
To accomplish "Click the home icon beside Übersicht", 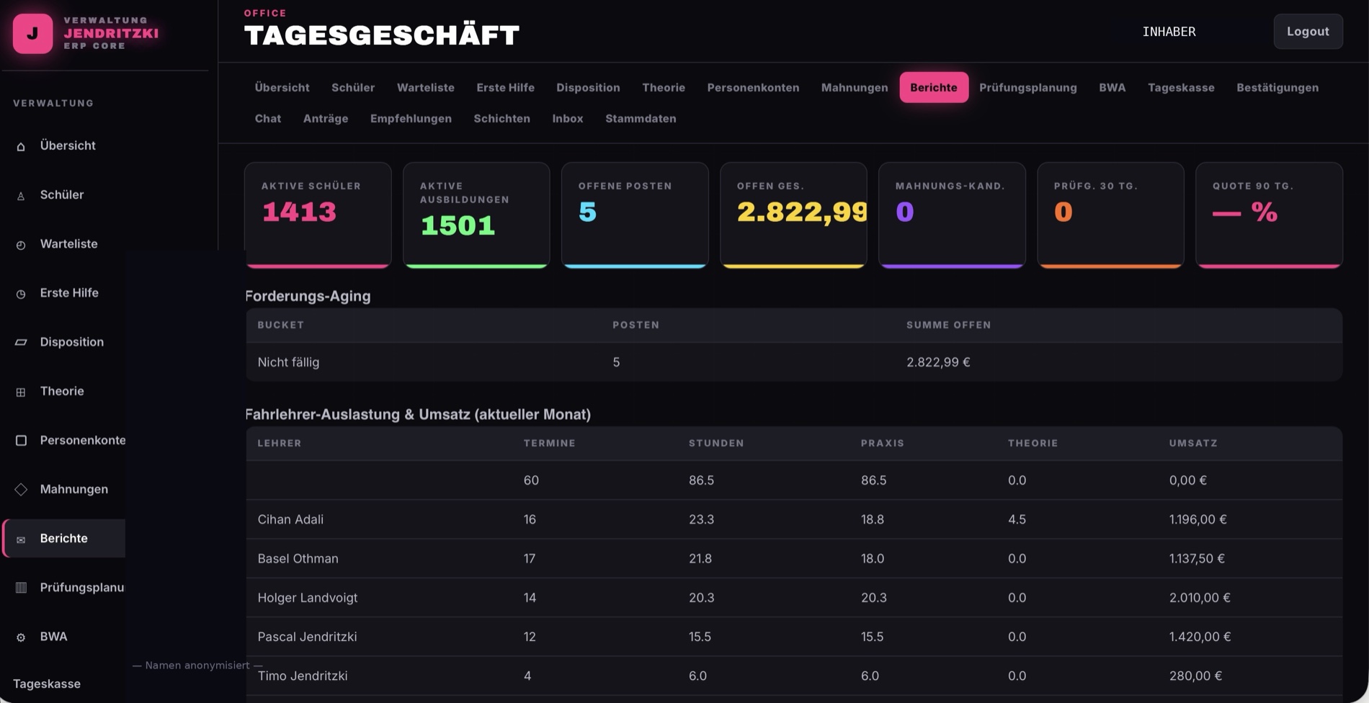I will pyautogui.click(x=21, y=146).
